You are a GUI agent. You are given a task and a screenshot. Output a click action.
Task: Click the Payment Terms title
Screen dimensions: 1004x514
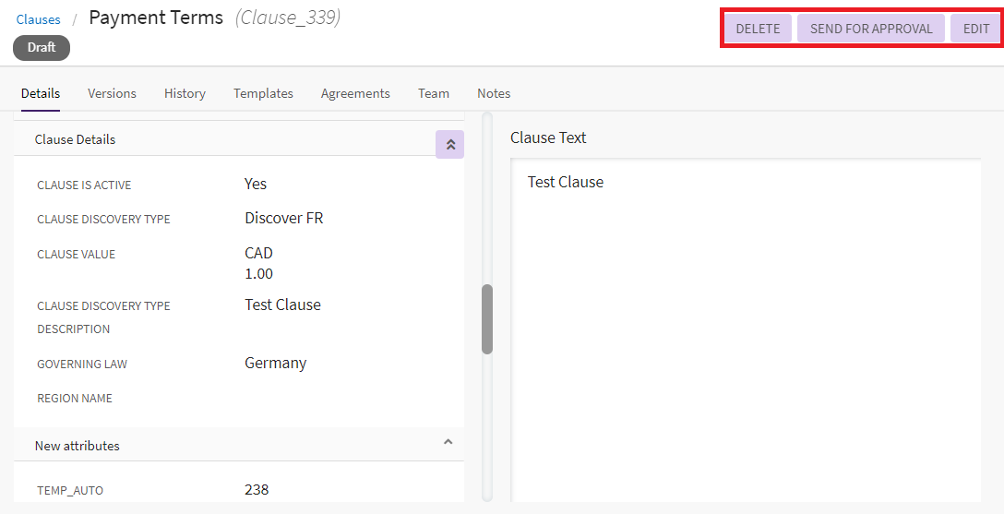pyautogui.click(x=156, y=18)
